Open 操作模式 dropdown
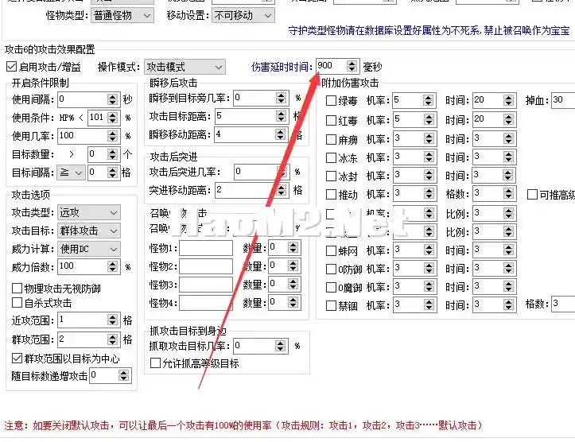Viewport: 575px width, 442px height. click(x=185, y=67)
